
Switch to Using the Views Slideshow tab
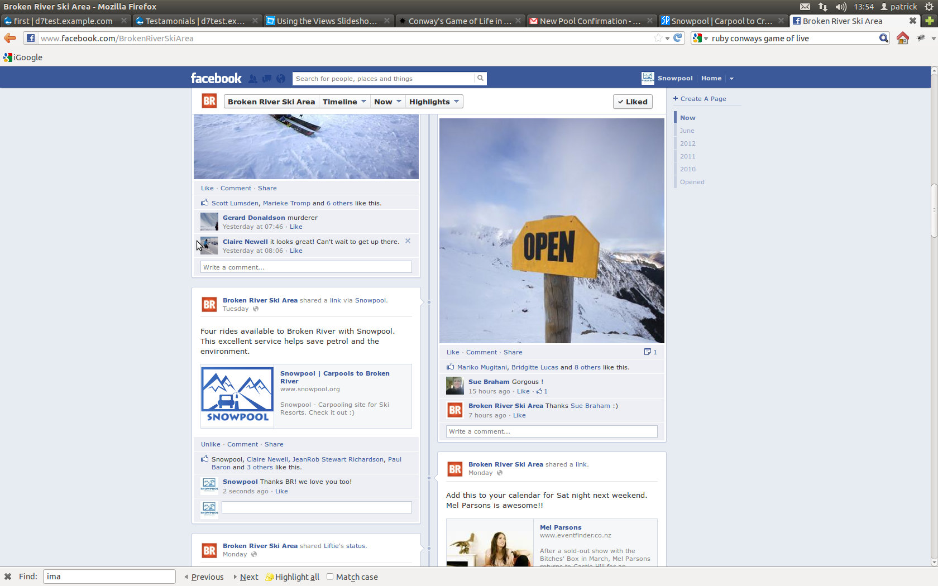pyautogui.click(x=327, y=21)
